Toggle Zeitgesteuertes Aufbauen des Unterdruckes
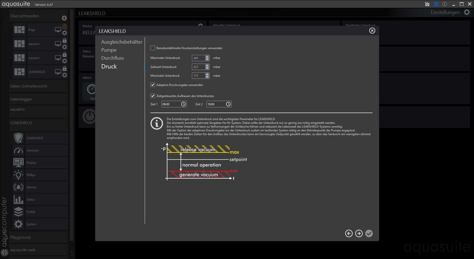 click(x=153, y=96)
